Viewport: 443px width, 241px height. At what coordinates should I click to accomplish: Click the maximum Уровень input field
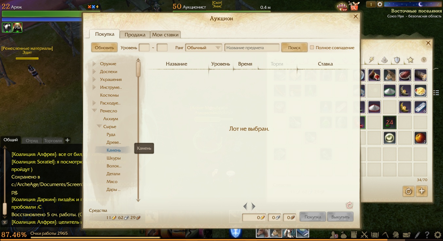(x=162, y=47)
